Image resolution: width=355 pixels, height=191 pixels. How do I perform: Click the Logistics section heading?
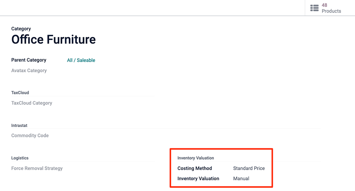pos(20,158)
